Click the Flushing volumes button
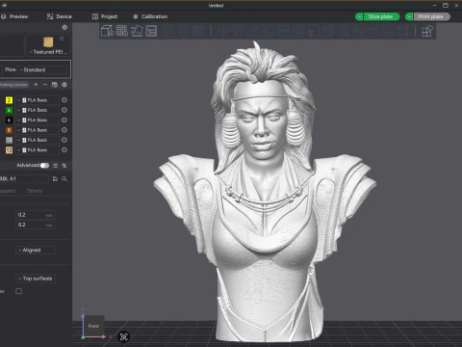 14,85
